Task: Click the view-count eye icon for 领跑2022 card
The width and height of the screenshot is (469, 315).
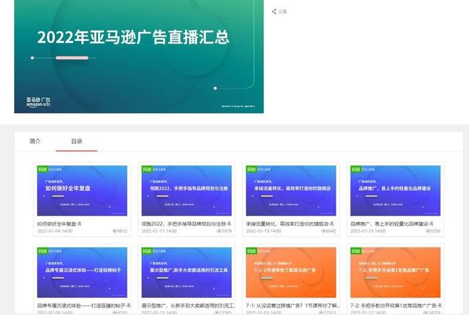Action: coord(219,231)
